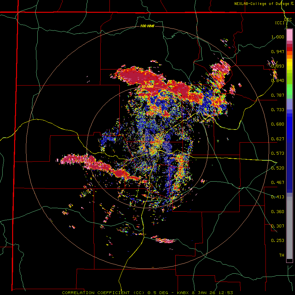Click the 100 NMI range ring label

click(147, 26)
